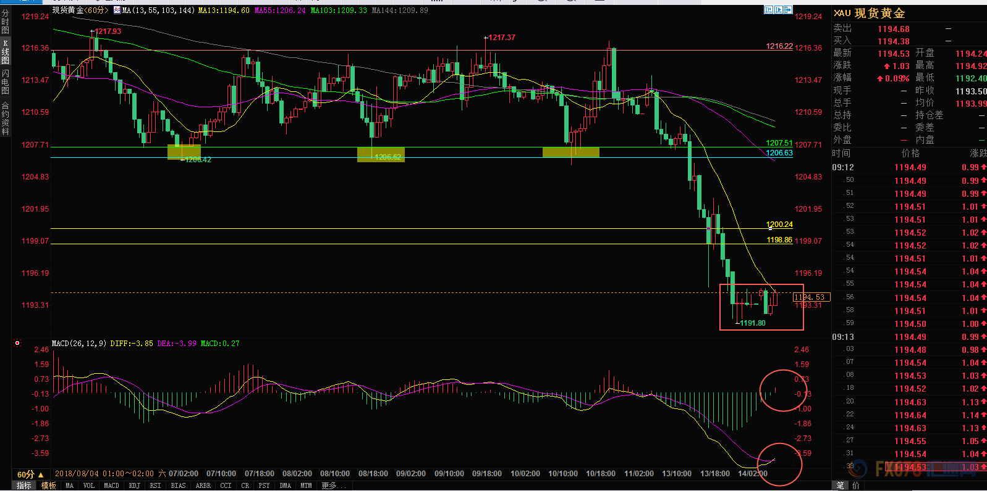This screenshot has width=987, height=491.
Task: Click the middle chart-range icon at top right
Action: point(778,10)
